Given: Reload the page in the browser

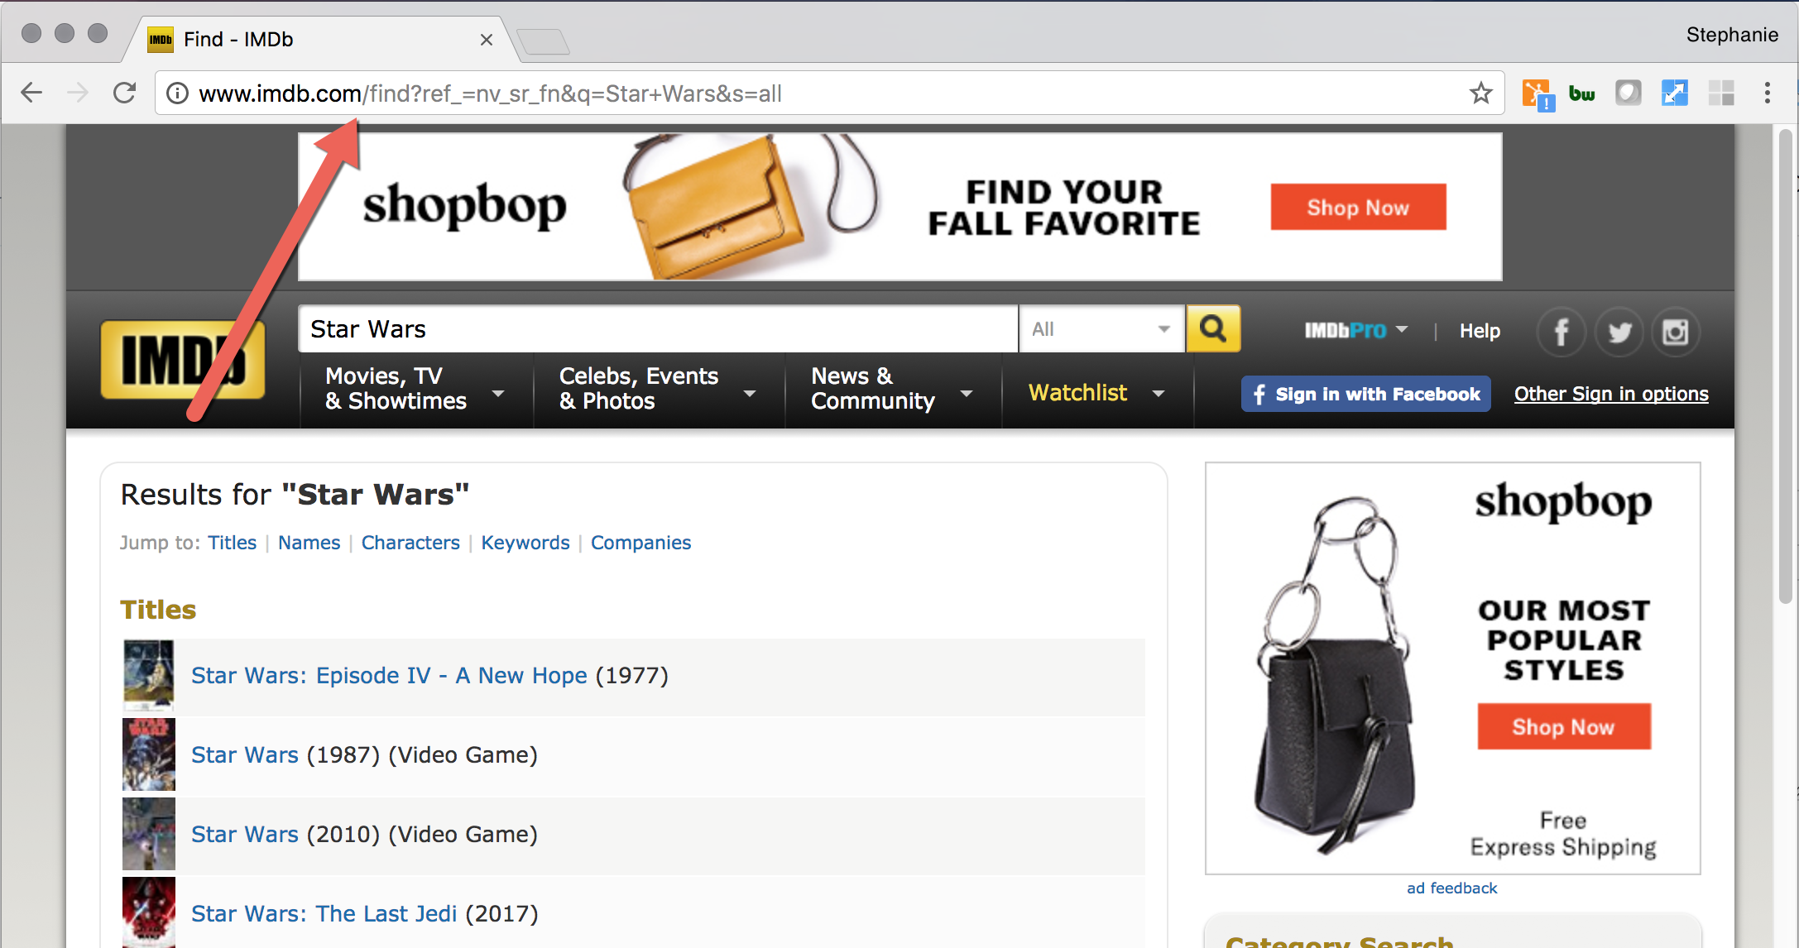Looking at the screenshot, I should coord(125,93).
